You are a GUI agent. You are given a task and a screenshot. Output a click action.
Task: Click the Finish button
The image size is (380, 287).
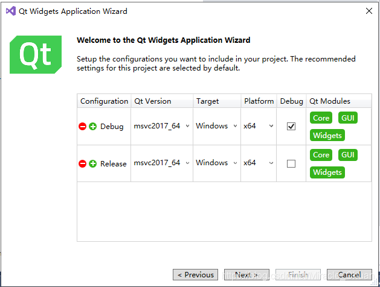(x=298, y=275)
